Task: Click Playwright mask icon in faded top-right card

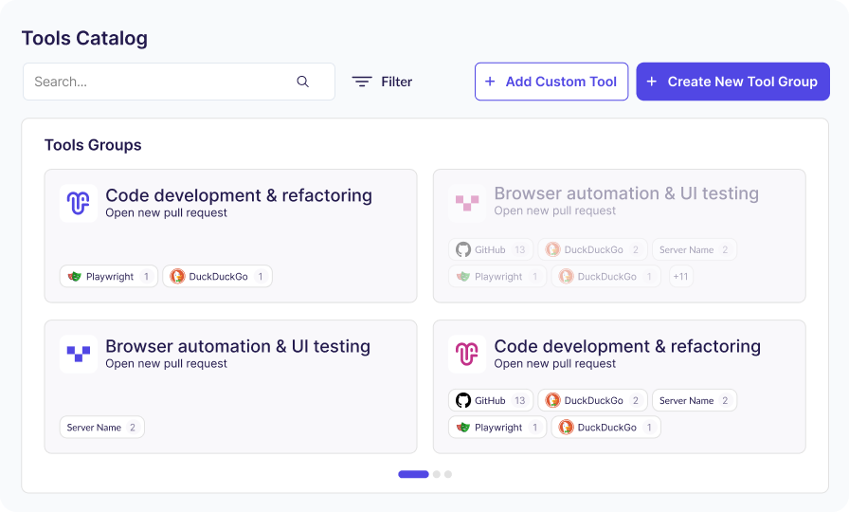Action: pos(463,276)
